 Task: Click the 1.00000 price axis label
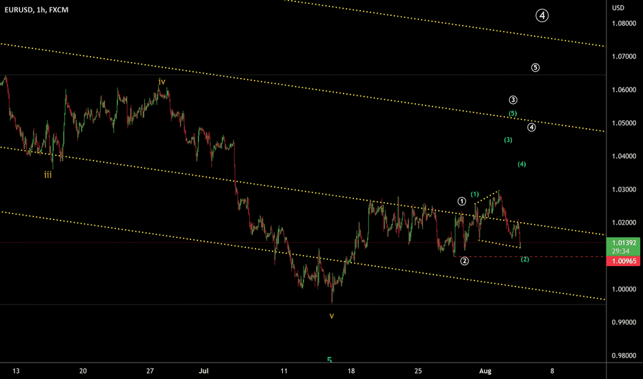click(x=624, y=289)
